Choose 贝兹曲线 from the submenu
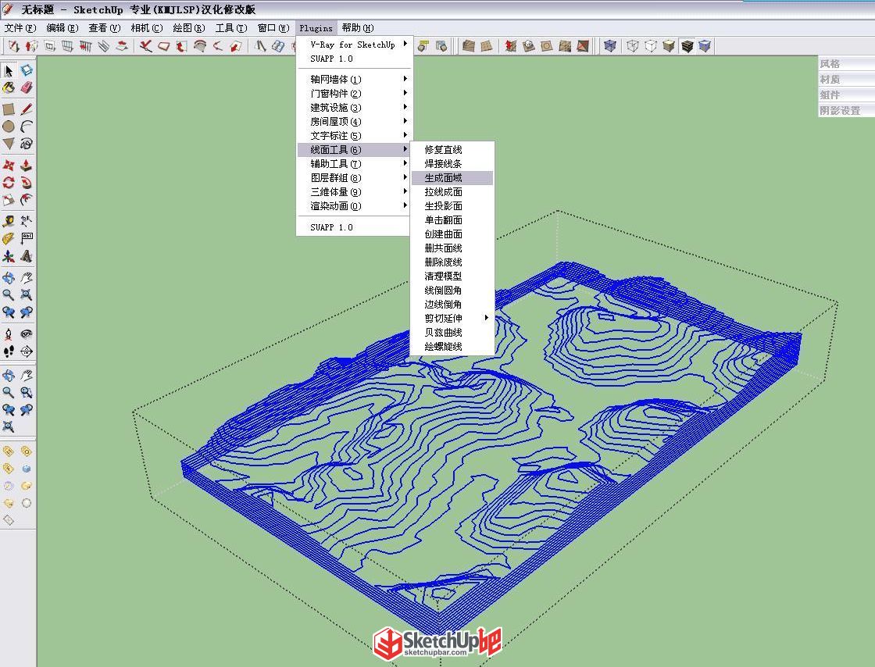The image size is (875, 667). pyautogui.click(x=452, y=333)
